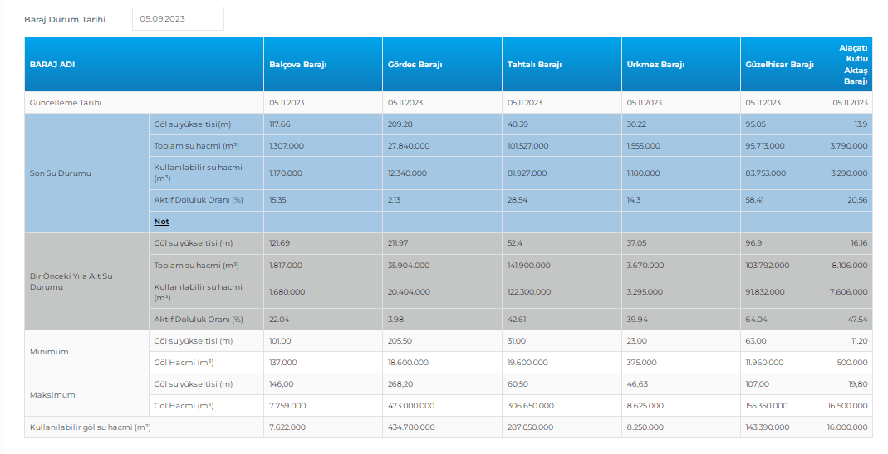Click the Baraj Durum Tarihi date field

(x=178, y=18)
